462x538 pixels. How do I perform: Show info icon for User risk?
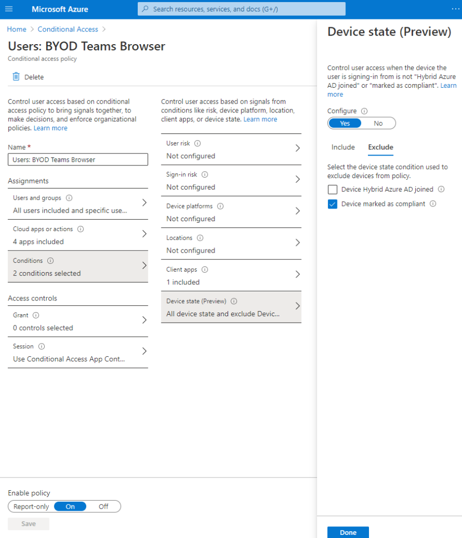coord(198,143)
